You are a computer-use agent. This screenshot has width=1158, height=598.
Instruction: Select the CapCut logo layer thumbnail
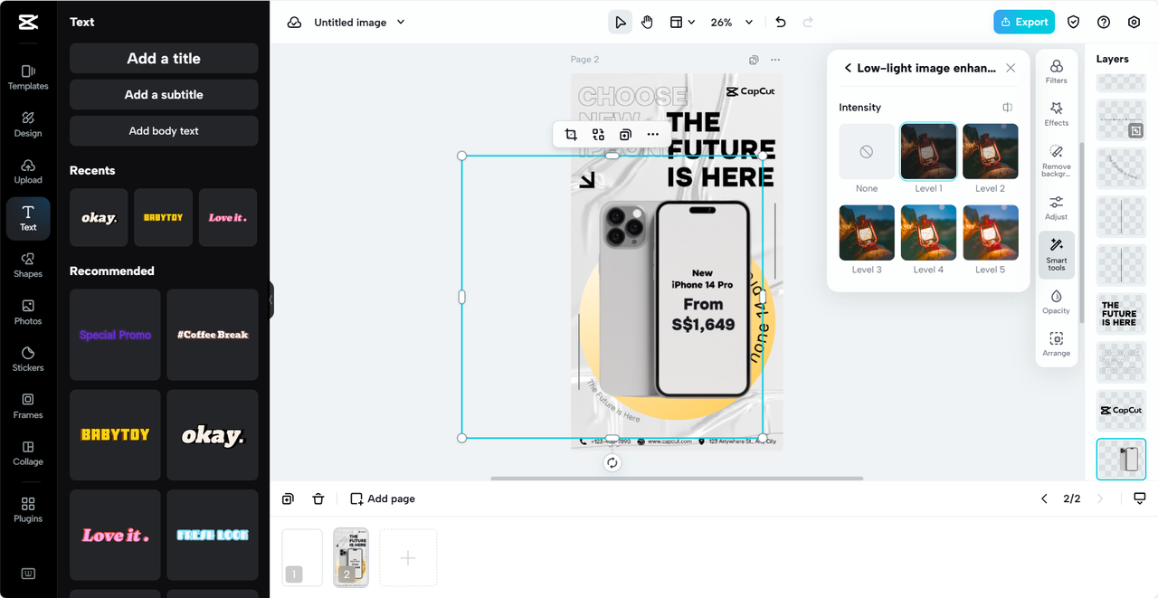coord(1121,410)
